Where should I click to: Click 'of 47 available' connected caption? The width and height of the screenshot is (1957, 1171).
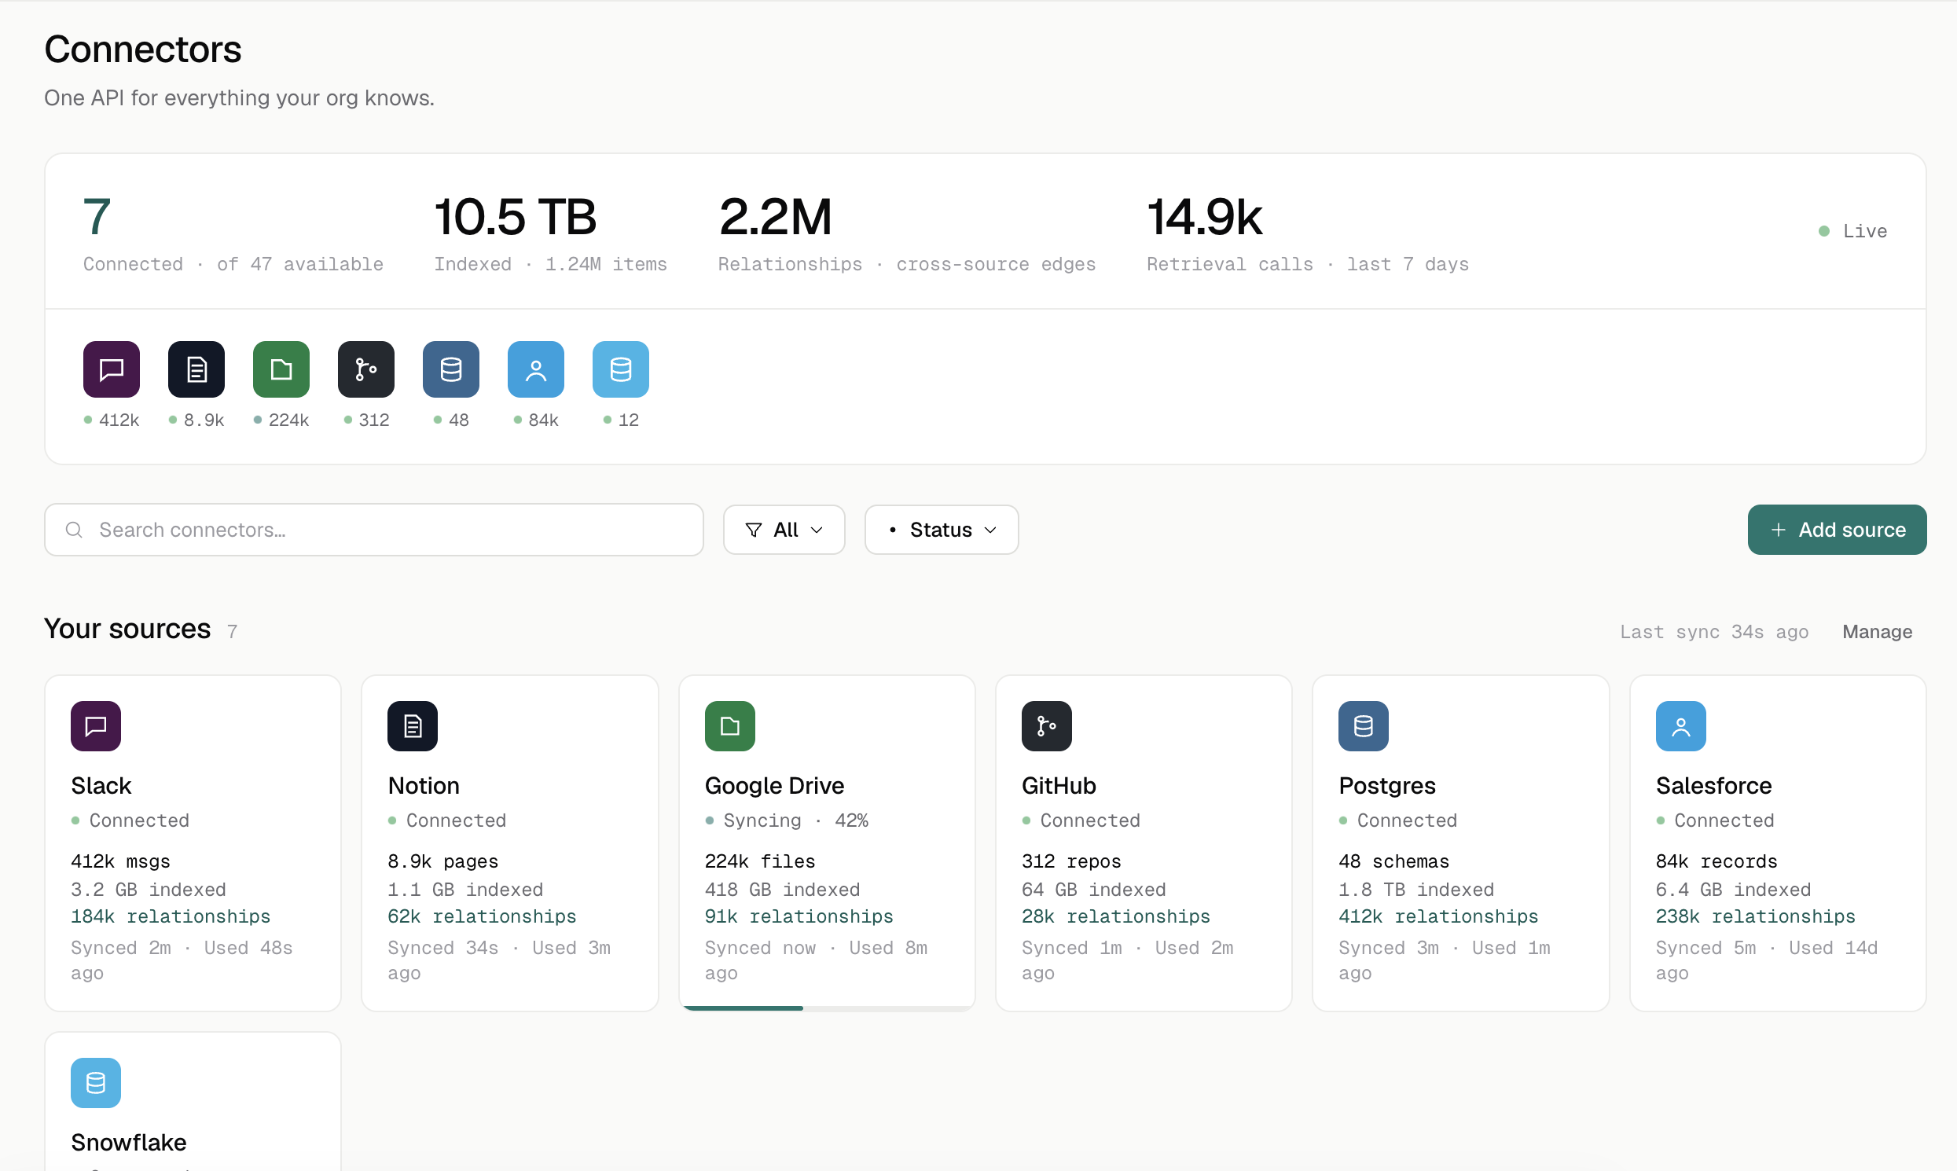300,264
